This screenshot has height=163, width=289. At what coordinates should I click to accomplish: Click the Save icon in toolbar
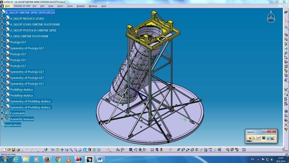(13, 149)
